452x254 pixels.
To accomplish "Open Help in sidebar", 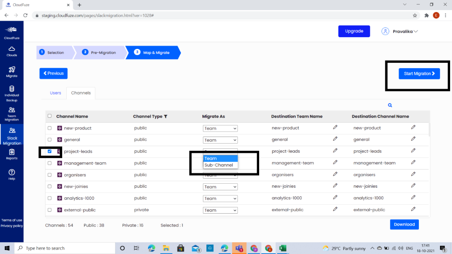I will click(12, 175).
